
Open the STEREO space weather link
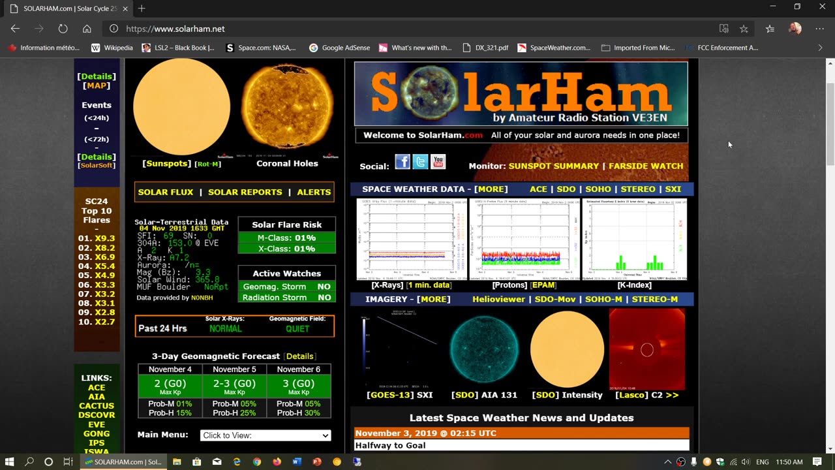coord(638,189)
